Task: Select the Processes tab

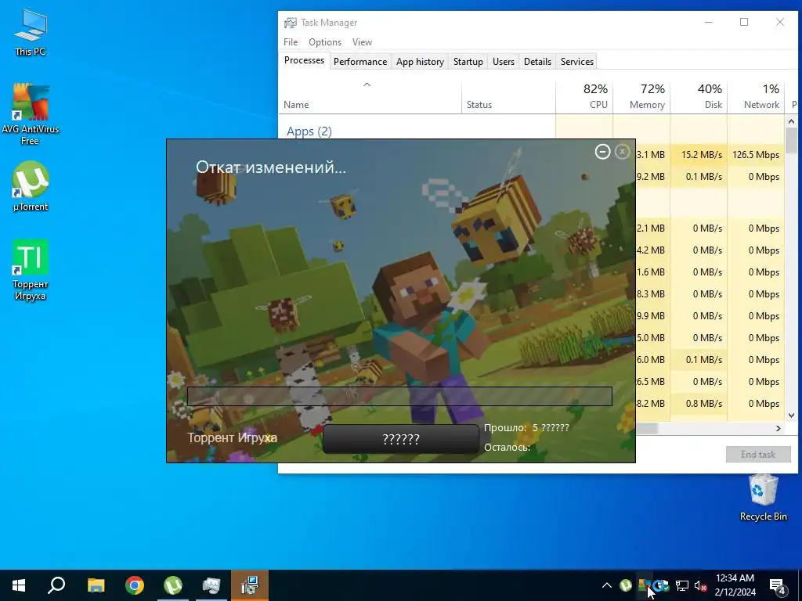Action: click(x=304, y=60)
